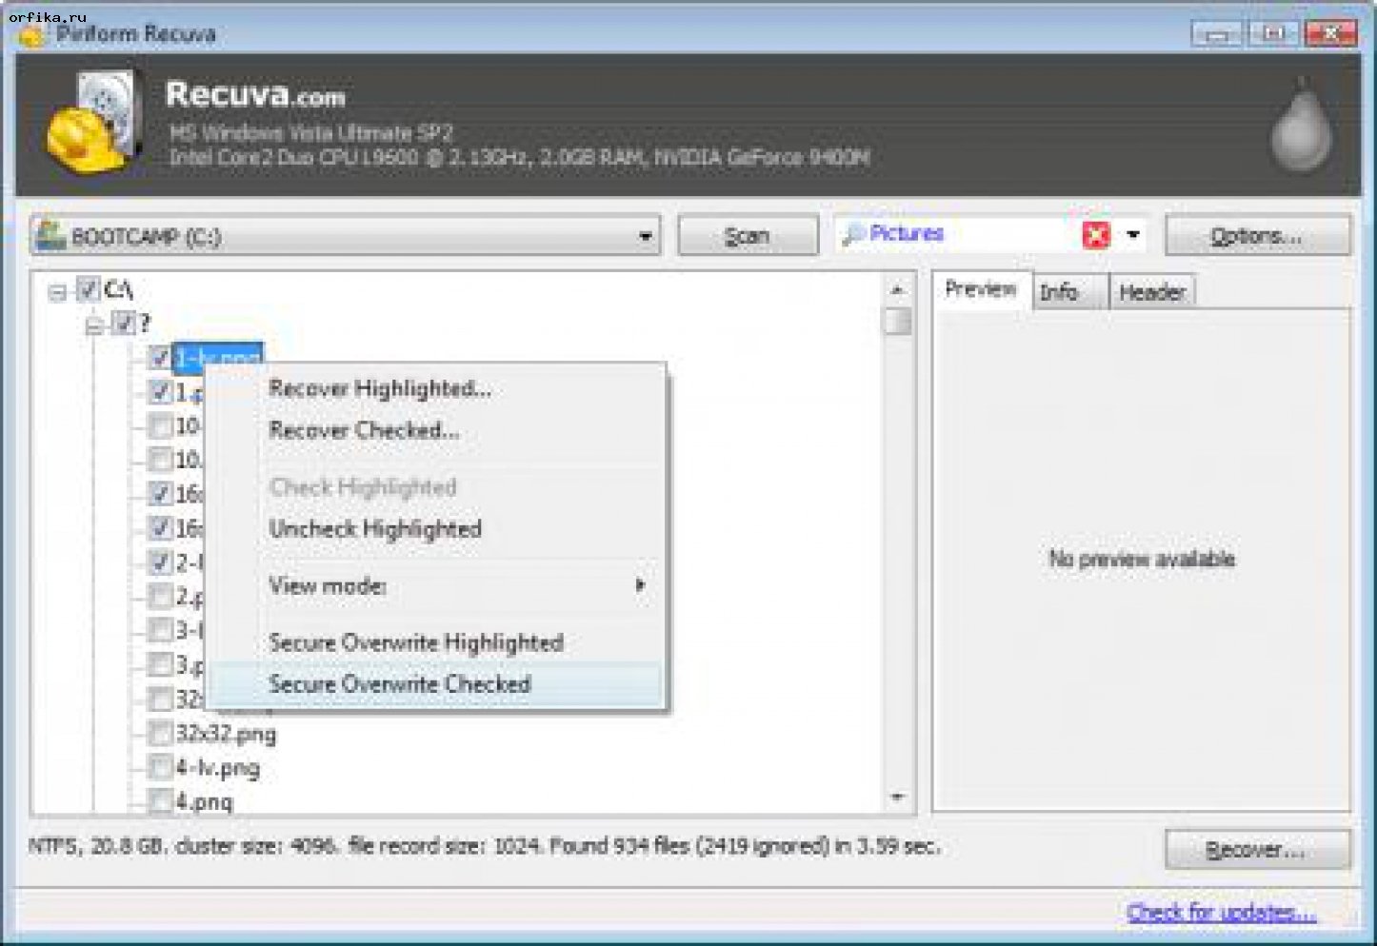
Task: Click the Options button
Action: [x=1256, y=236]
